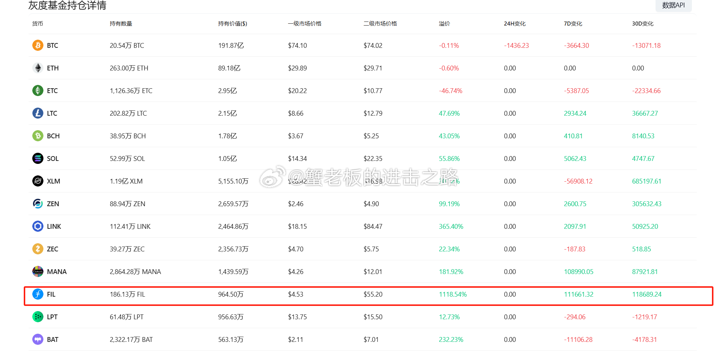Click holding value 964.50万
Image resolution: width=719 pixels, height=353 pixels.
(231, 294)
